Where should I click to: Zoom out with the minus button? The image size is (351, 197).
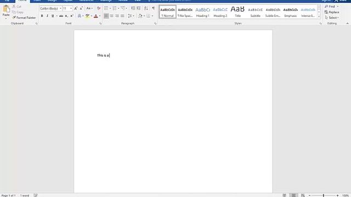[x=309, y=195]
